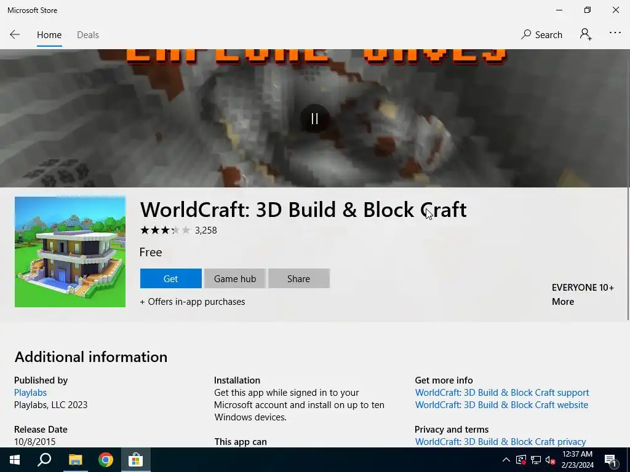630x472 pixels.
Task: Click the Playlabs, LLC 2023 text
Action: [x=50, y=405]
